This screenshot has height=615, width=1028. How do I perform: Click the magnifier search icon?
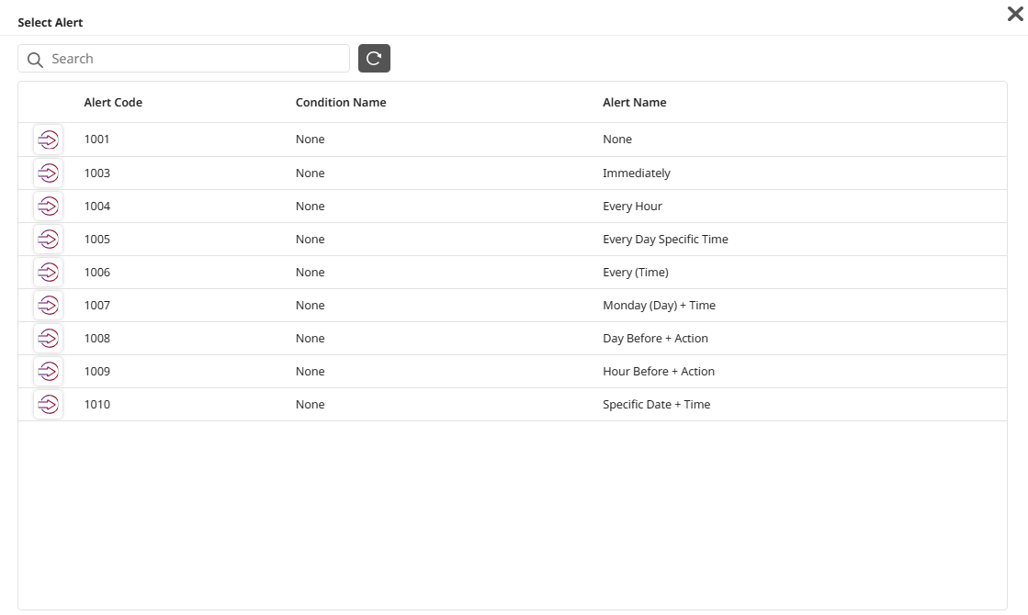point(35,60)
